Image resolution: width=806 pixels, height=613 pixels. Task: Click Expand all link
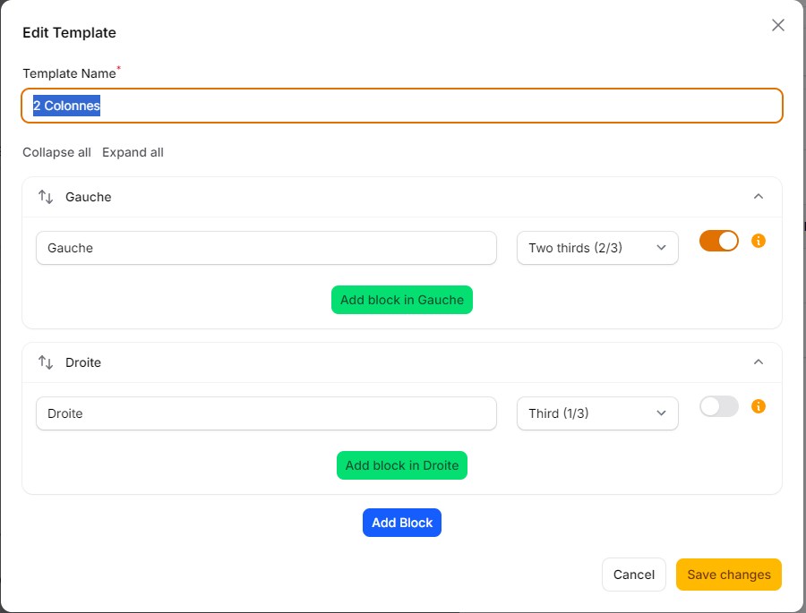(133, 152)
